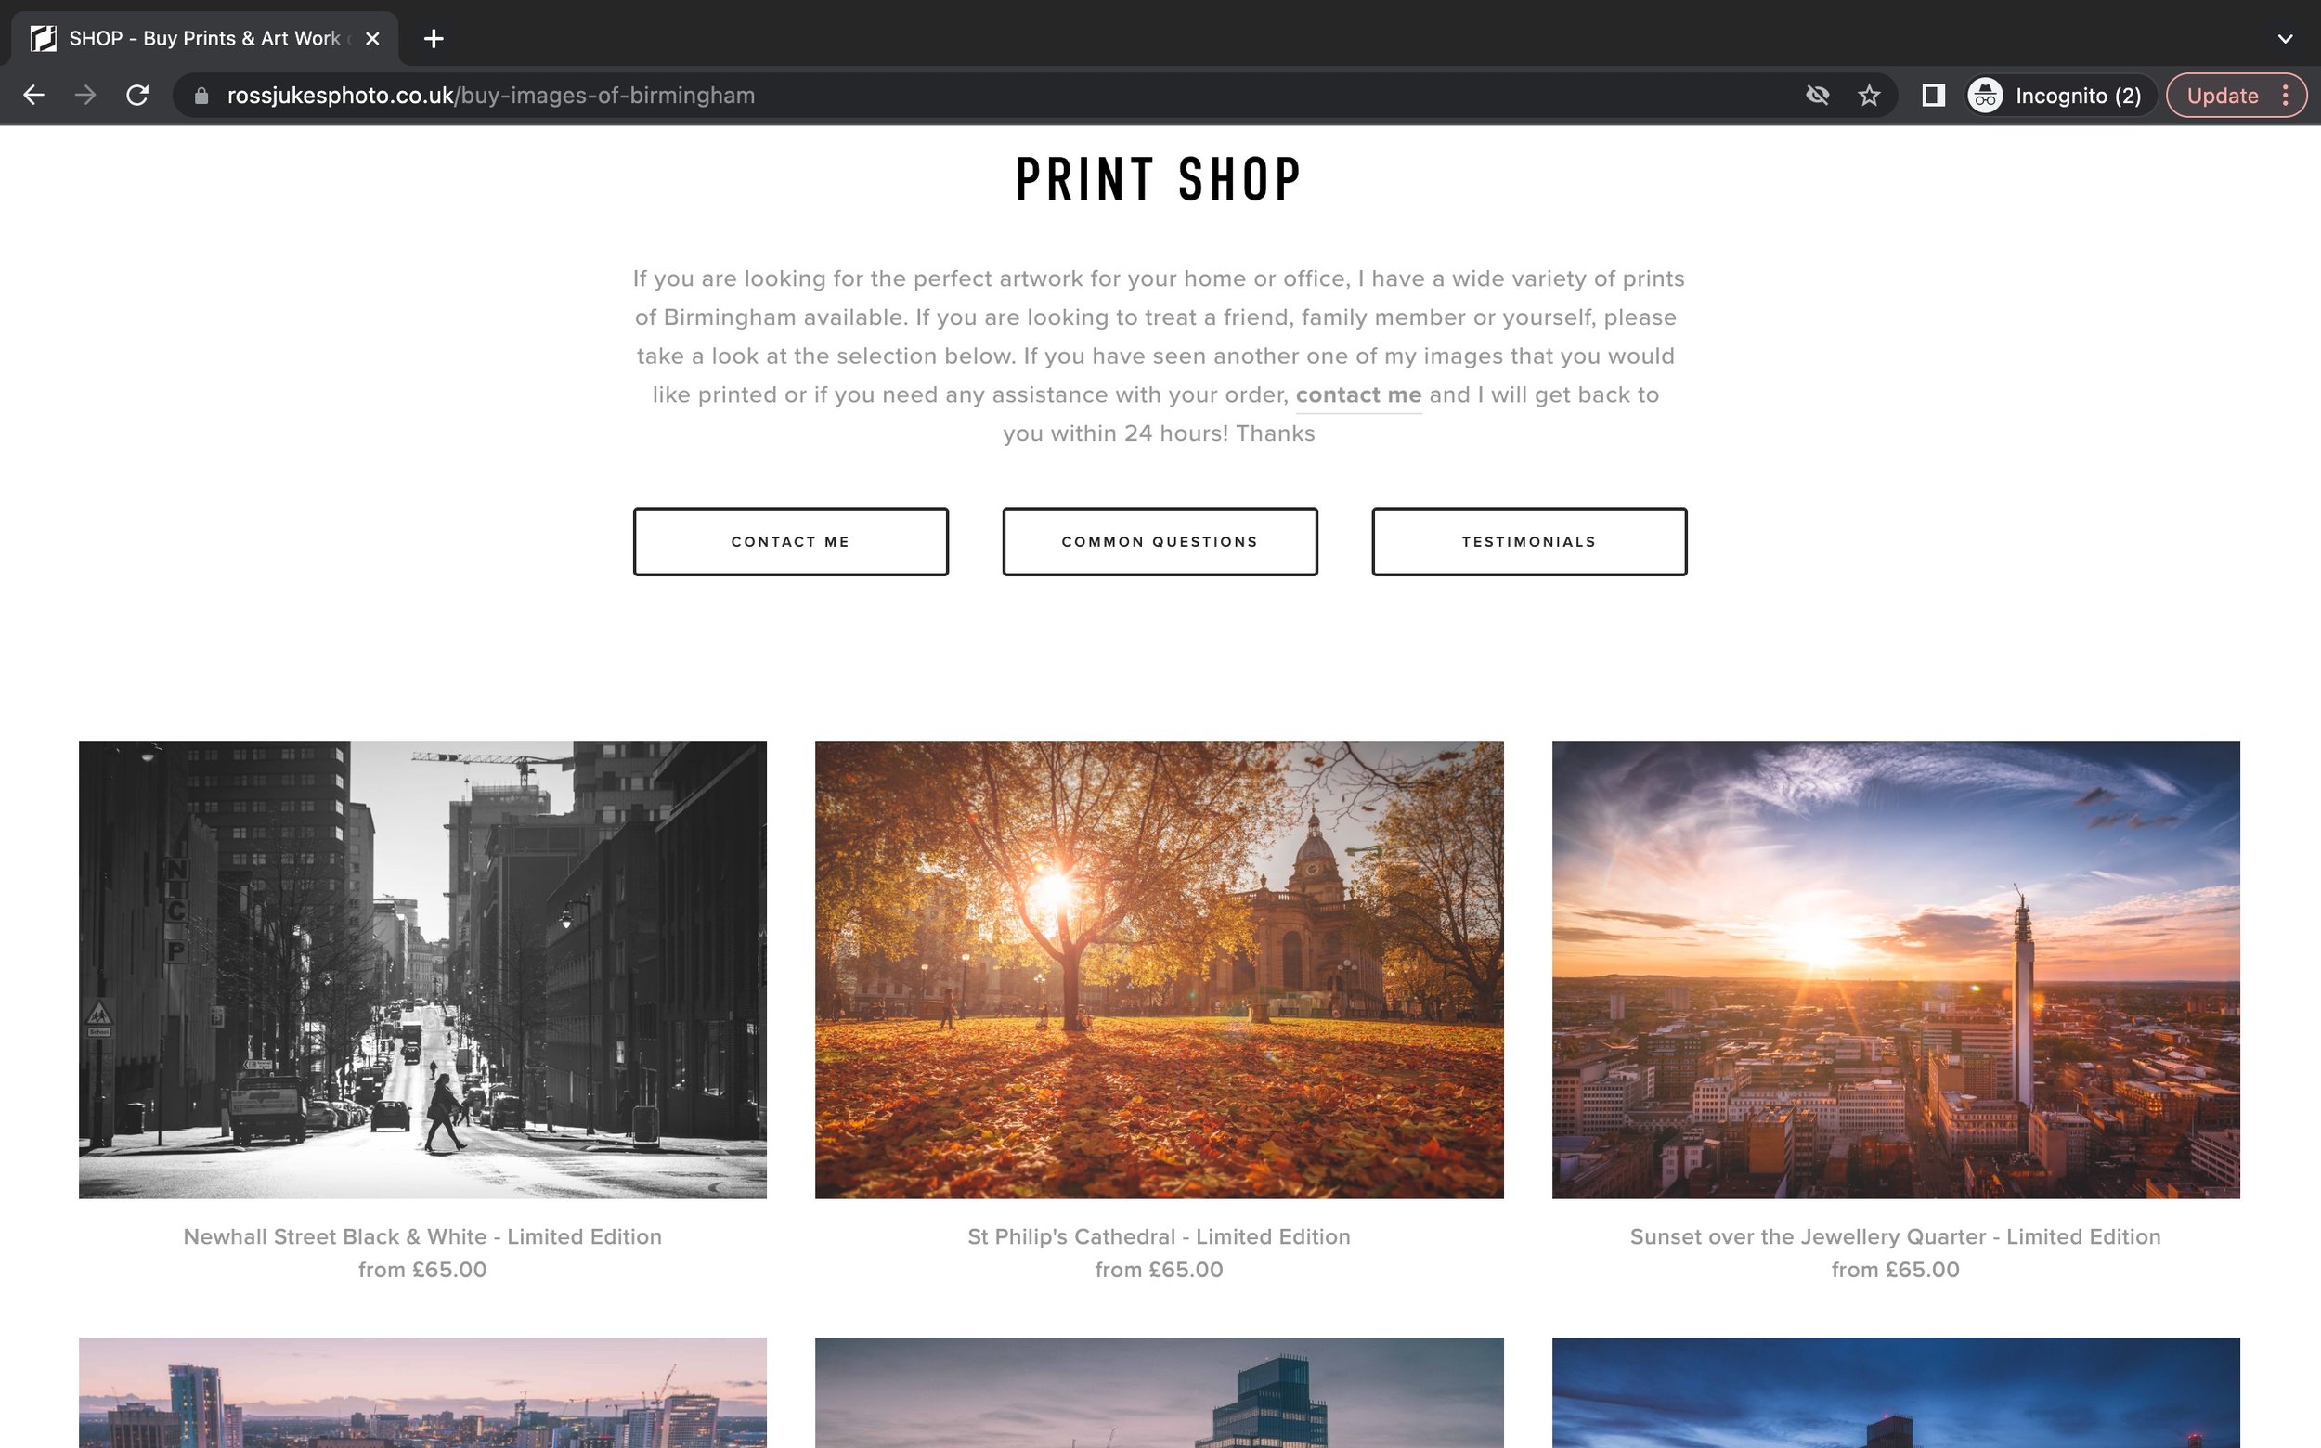Follow the inline 'contact me' link

tap(1358, 394)
